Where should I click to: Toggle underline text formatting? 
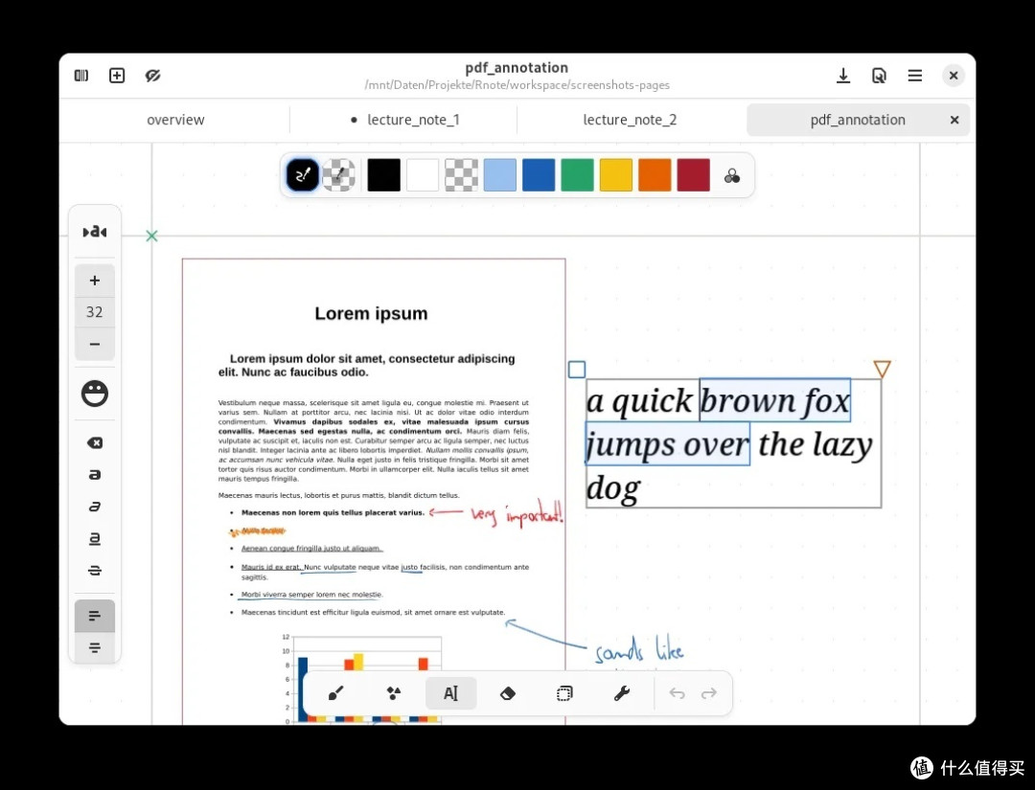(94, 539)
